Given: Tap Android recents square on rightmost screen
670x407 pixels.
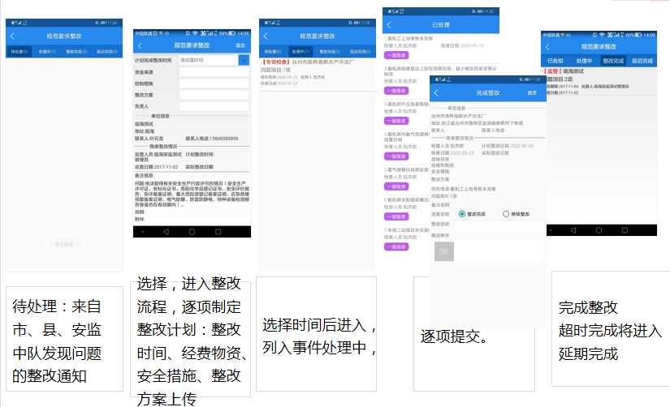Looking at the screenshot, I should pos(625,230).
